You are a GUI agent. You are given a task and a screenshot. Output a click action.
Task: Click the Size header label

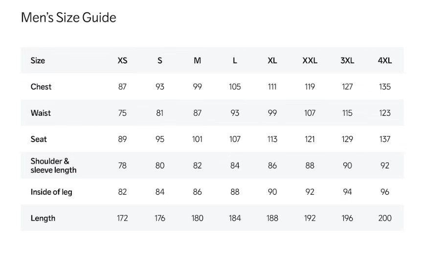pos(38,61)
